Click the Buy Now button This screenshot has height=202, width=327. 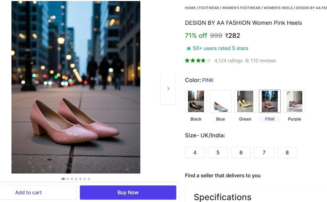click(128, 192)
